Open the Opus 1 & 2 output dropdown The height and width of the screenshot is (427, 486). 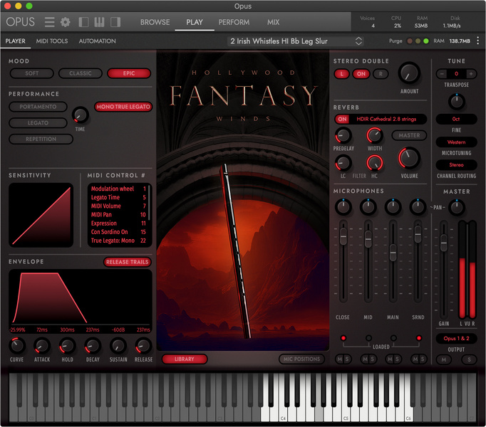tap(456, 339)
